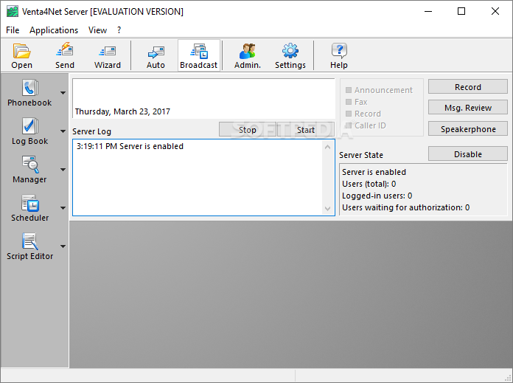
Task: Click the Record button
Action: coord(468,87)
